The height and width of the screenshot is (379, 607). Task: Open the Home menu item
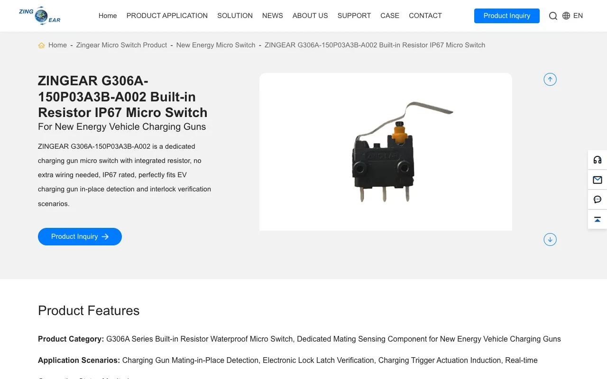[108, 16]
